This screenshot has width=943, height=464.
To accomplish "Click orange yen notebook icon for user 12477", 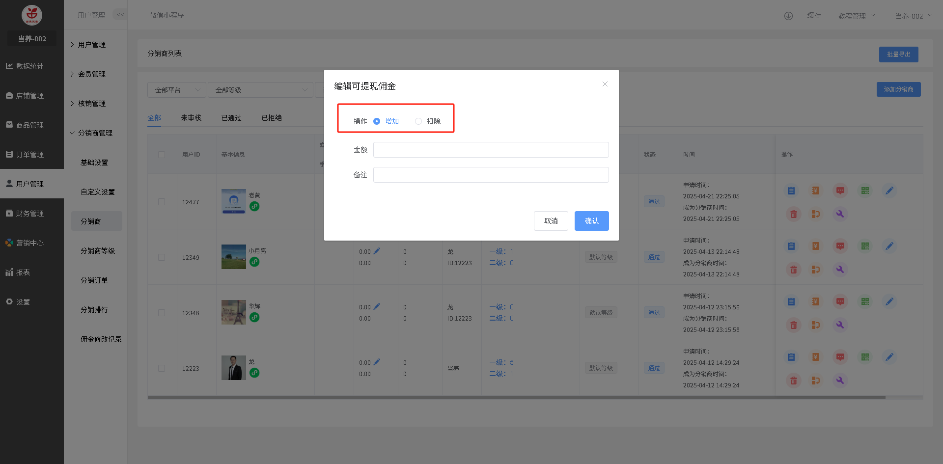I will point(816,191).
